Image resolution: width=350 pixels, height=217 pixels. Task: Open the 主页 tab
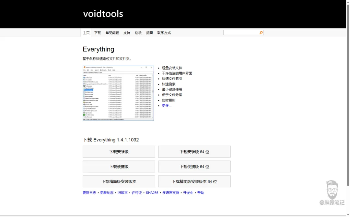tap(86, 33)
